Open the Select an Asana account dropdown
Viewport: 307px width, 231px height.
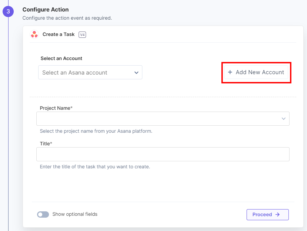[x=90, y=72]
